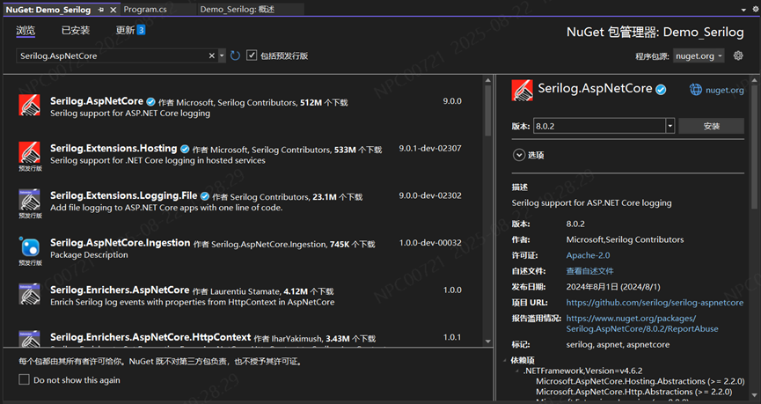The image size is (761, 404).
Task: Click the package list scrollbar thumb
Action: 487,111
